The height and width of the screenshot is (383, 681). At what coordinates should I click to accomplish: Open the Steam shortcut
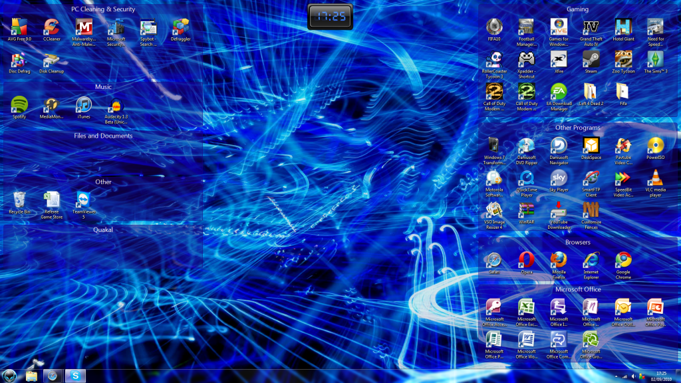click(x=591, y=60)
